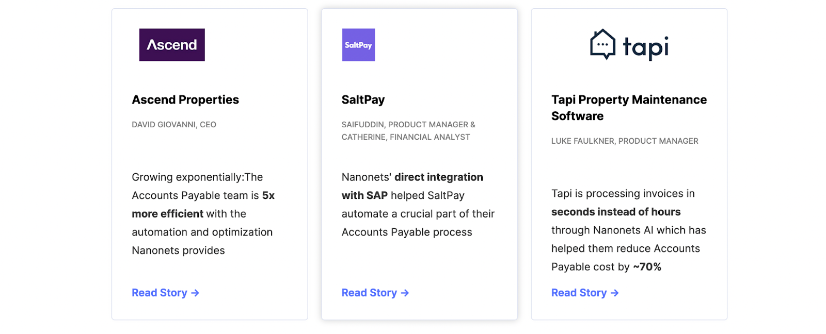
Task: Click the tapi house-shaped chat bubble icon
Action: (602, 44)
